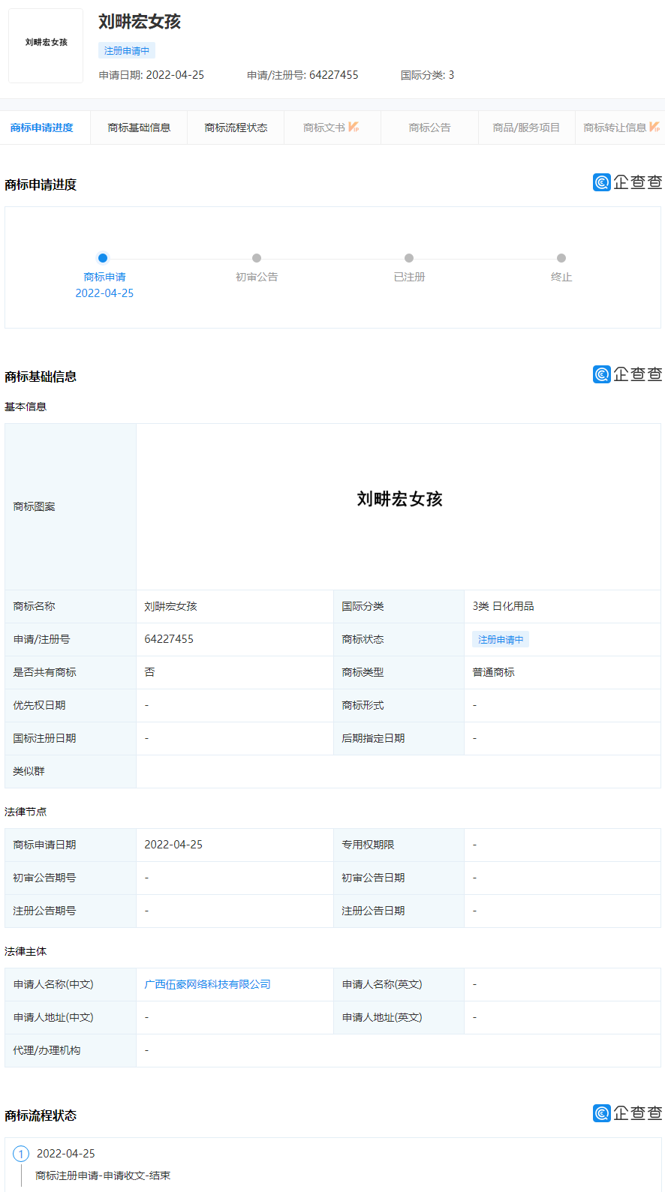Click the 企查查 logo in 商标流程状态 section
The height and width of the screenshot is (1192, 665).
click(627, 1113)
